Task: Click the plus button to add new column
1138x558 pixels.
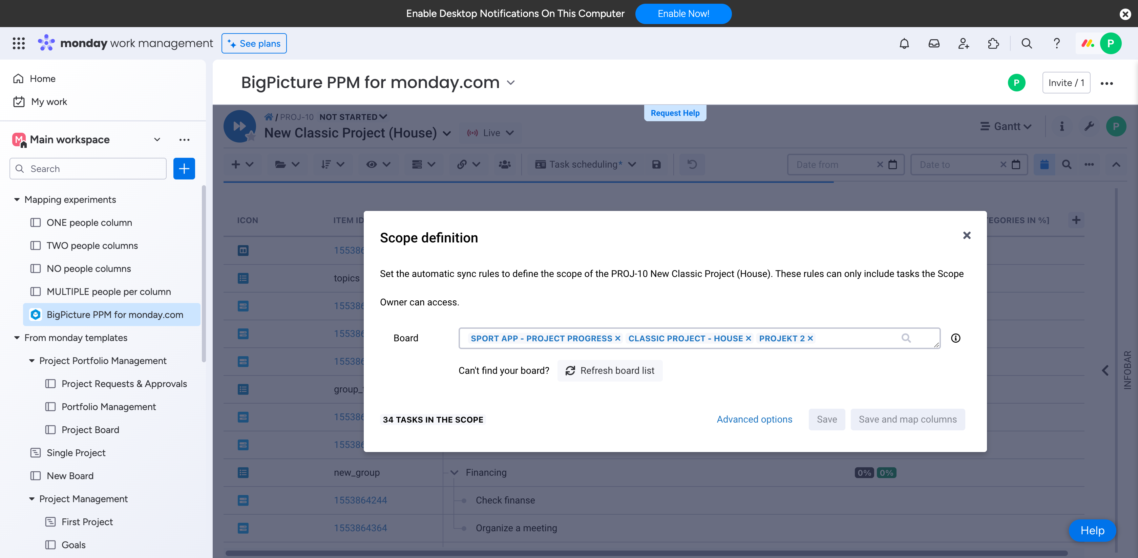Action: (x=1076, y=220)
